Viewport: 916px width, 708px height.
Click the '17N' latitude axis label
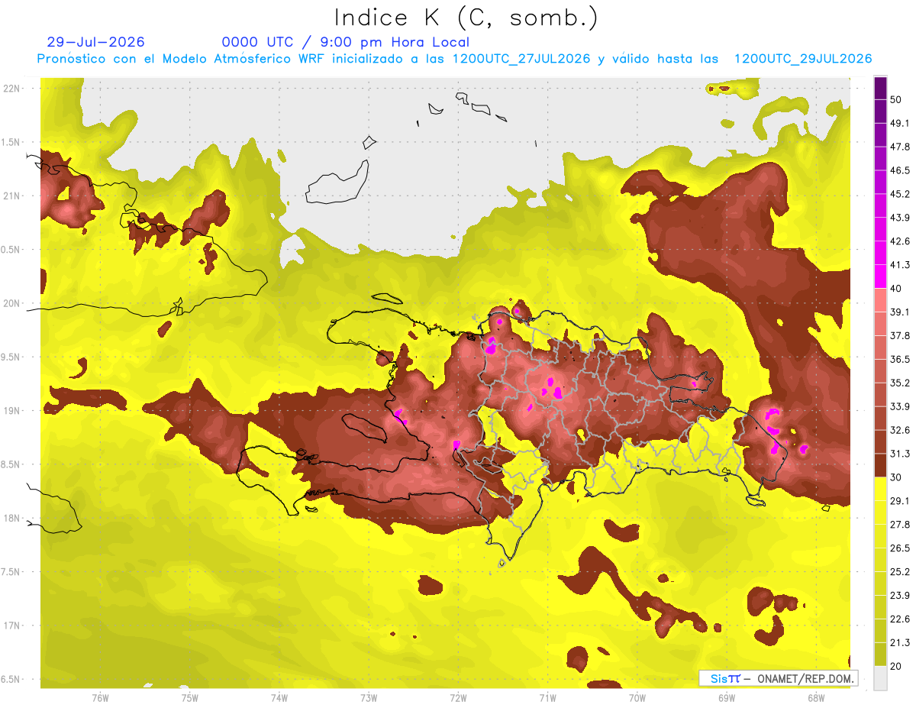11,626
